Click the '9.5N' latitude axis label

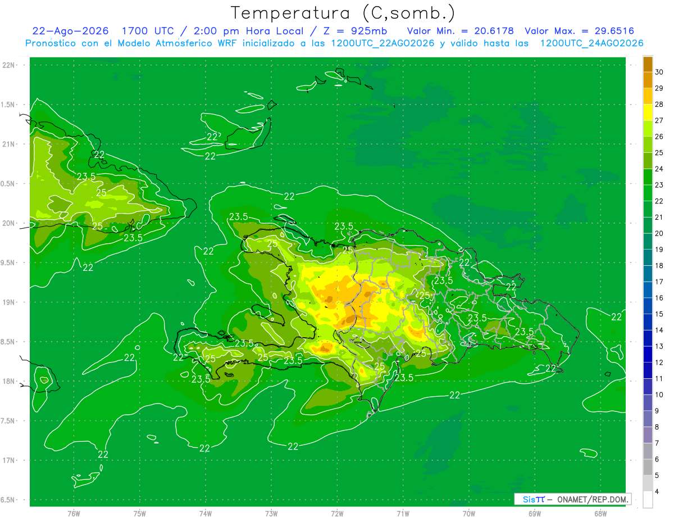[x=8, y=262]
